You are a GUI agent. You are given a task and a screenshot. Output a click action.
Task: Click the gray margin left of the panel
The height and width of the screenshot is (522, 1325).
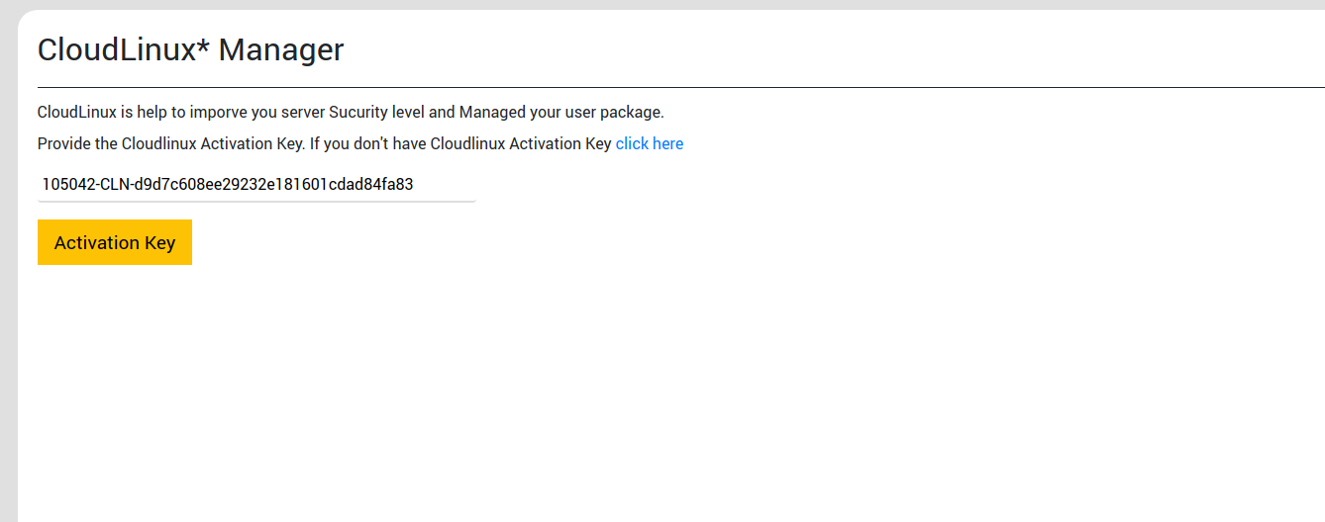[8, 267]
